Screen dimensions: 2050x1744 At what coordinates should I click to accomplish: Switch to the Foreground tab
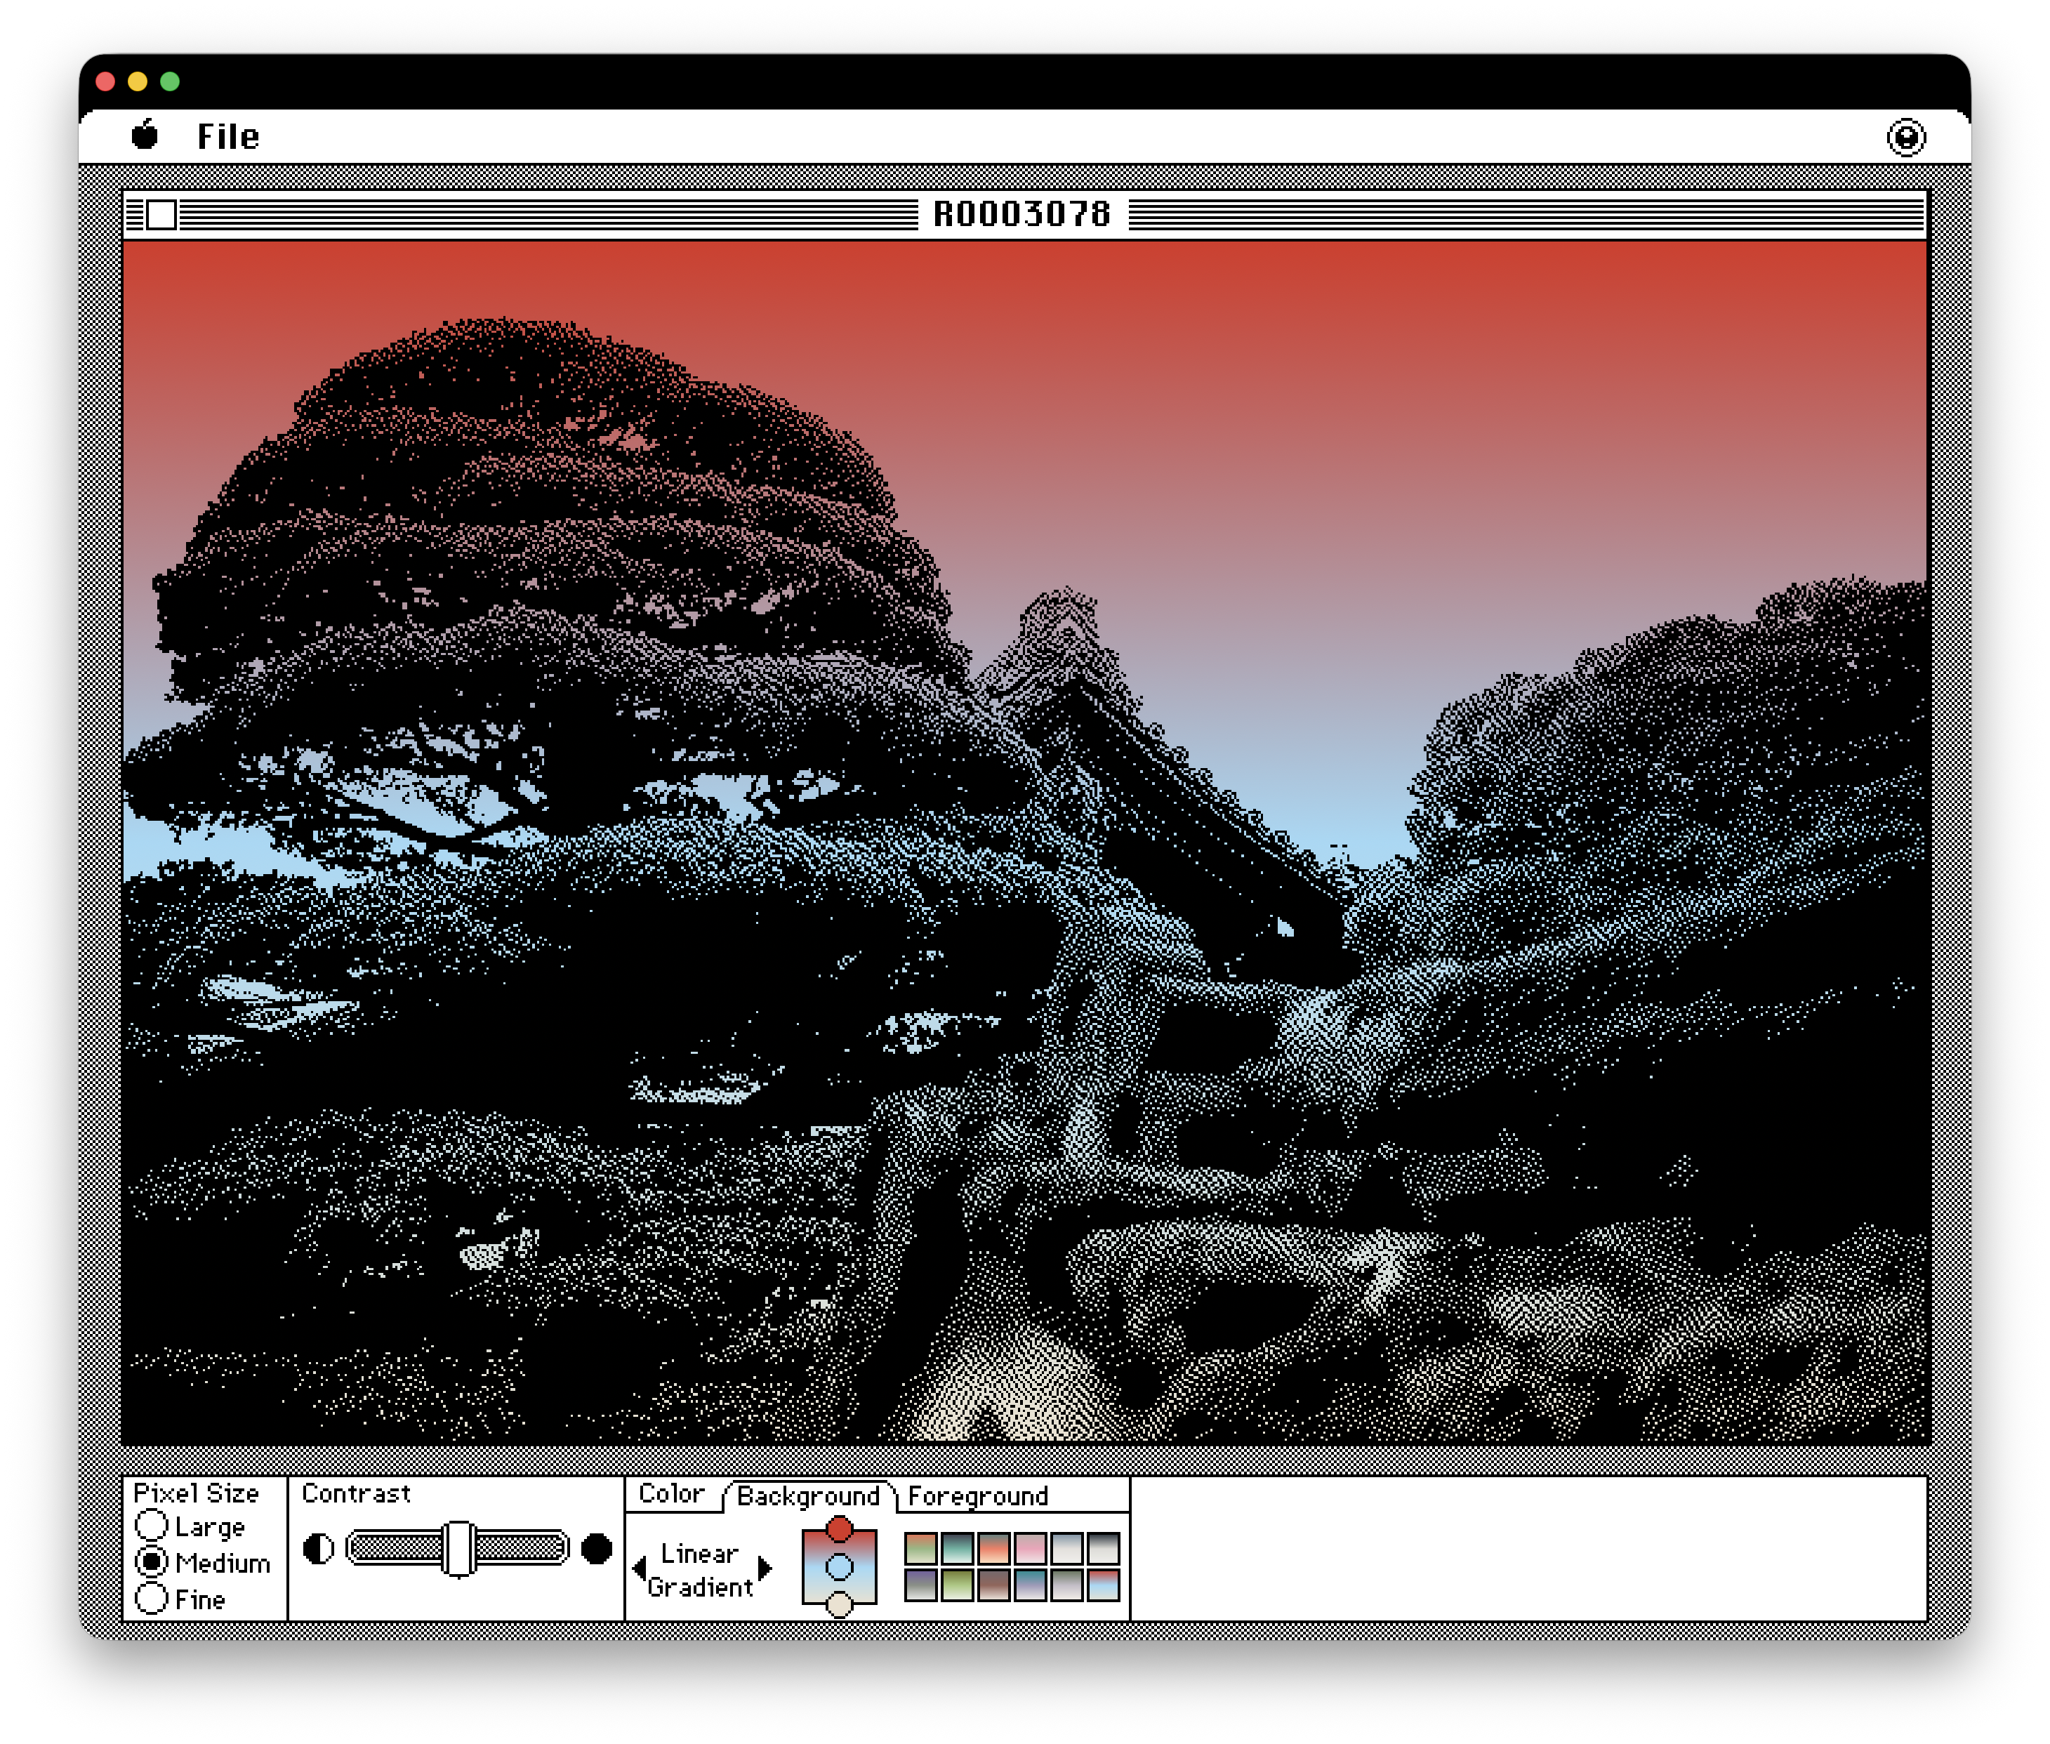(977, 1496)
